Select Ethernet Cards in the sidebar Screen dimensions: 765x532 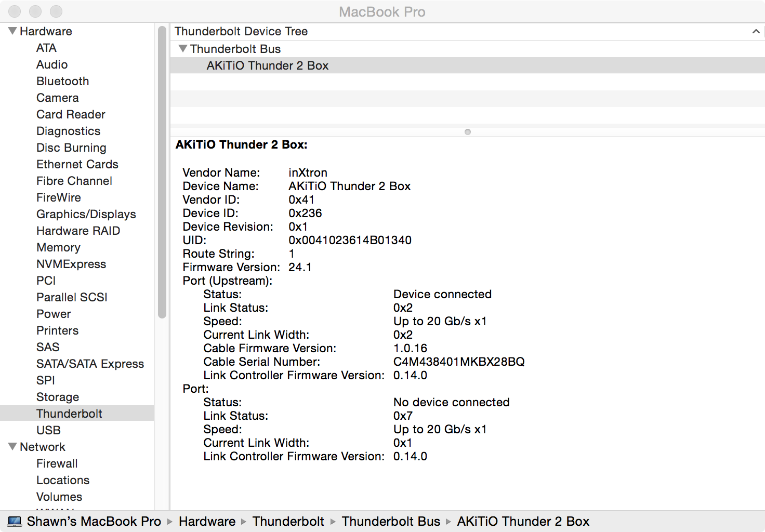[77, 164]
